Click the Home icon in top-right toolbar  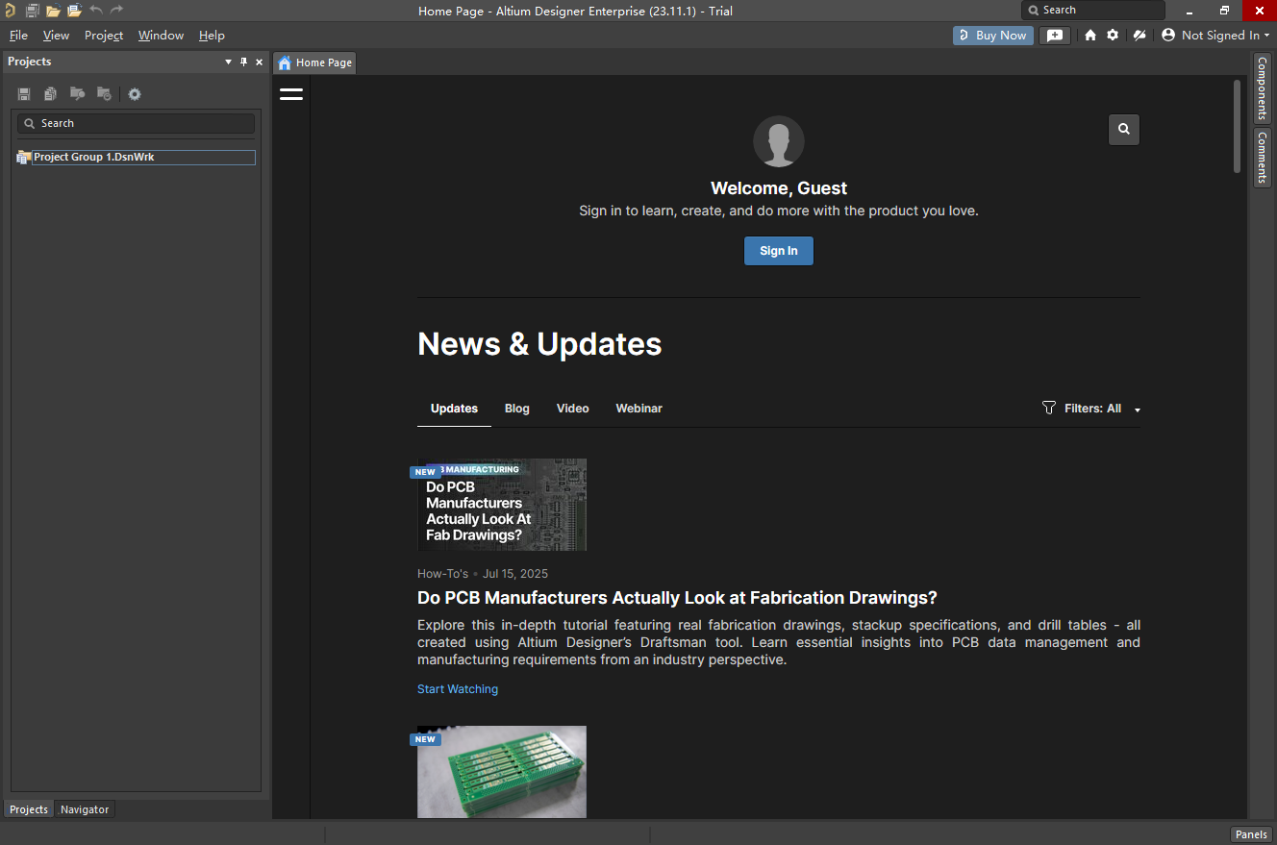1090,36
